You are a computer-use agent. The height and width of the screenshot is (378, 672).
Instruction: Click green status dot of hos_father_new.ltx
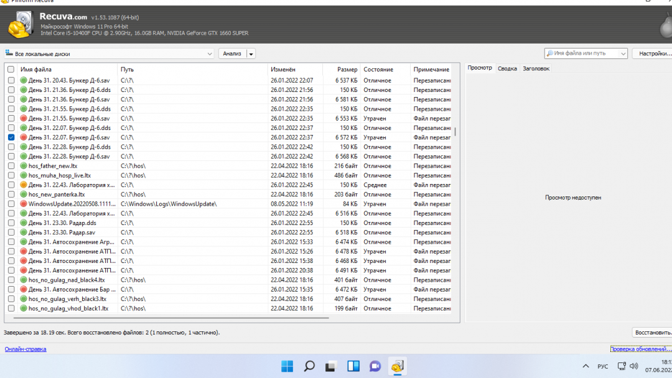24,165
